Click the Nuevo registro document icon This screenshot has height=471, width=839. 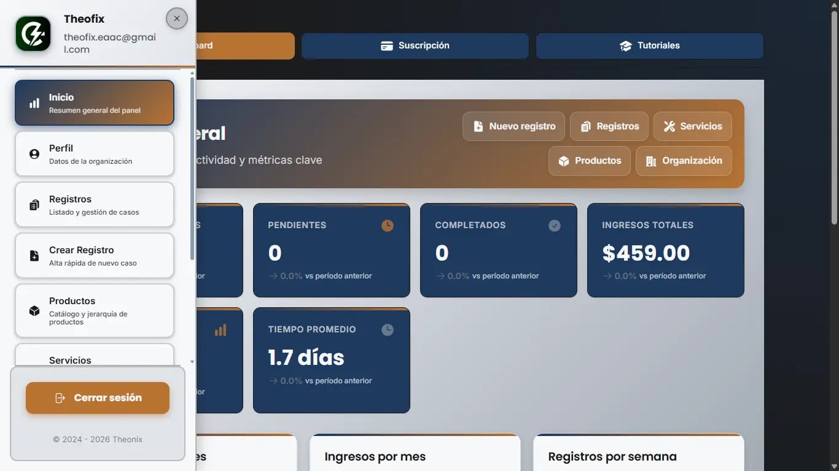478,126
